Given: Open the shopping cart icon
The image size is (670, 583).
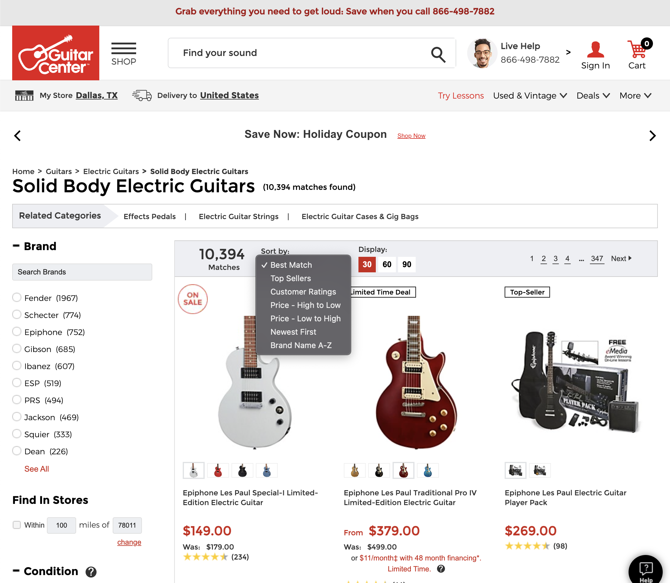Looking at the screenshot, I should point(637,50).
